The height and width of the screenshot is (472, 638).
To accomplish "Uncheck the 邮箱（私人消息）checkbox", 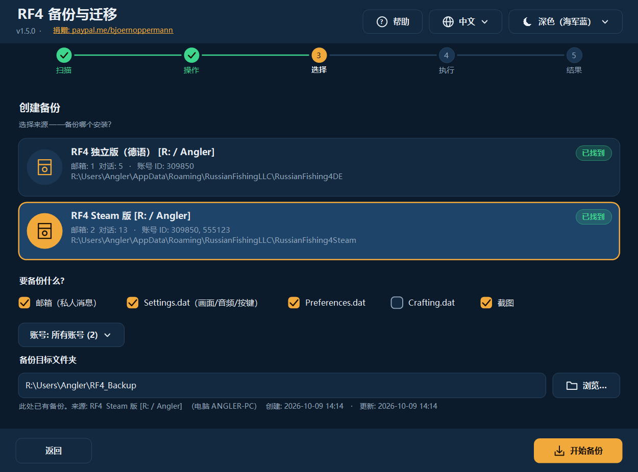I will tap(24, 303).
